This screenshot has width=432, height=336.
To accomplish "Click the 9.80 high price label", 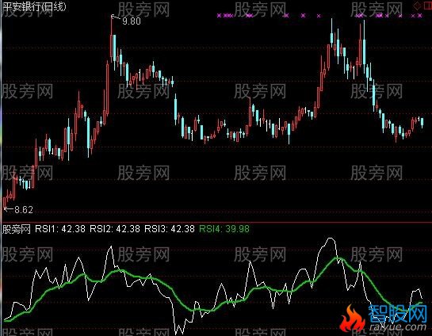I will [x=132, y=21].
